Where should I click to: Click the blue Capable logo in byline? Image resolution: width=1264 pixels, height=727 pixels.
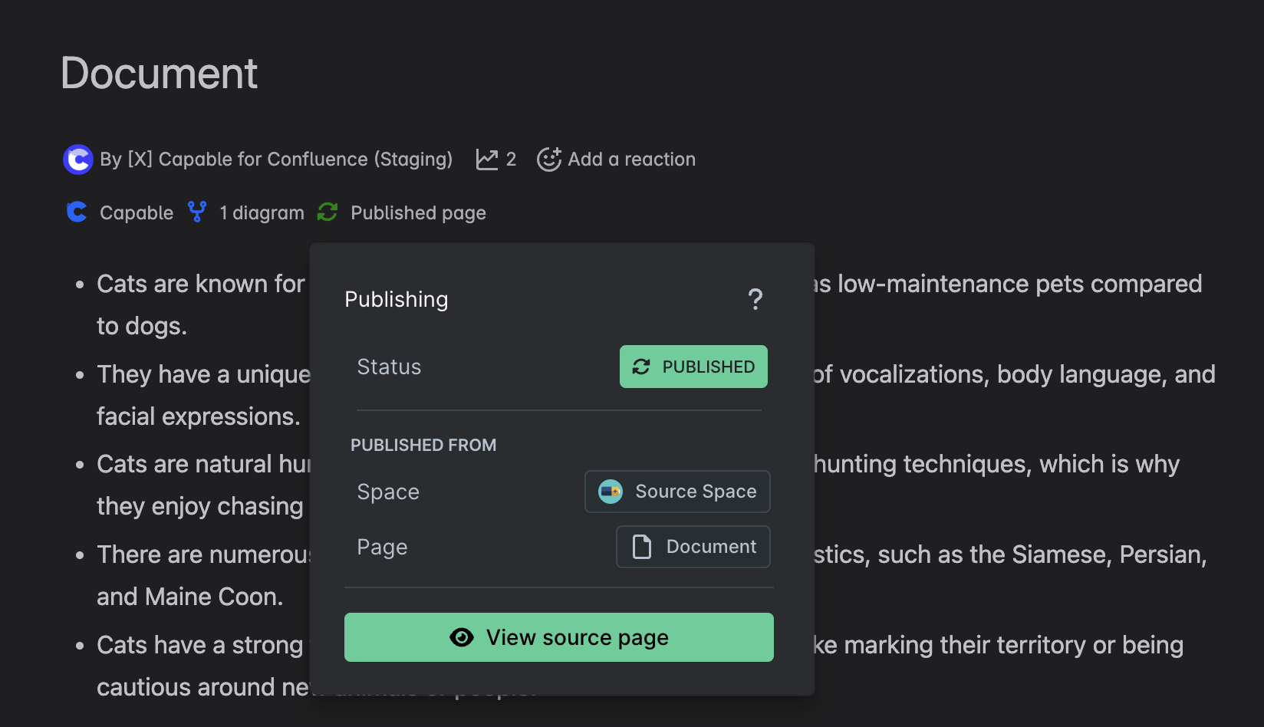(x=77, y=212)
